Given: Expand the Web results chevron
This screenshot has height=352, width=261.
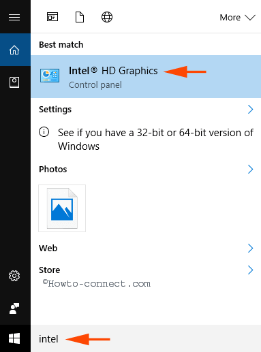Looking at the screenshot, I should click(x=250, y=249).
